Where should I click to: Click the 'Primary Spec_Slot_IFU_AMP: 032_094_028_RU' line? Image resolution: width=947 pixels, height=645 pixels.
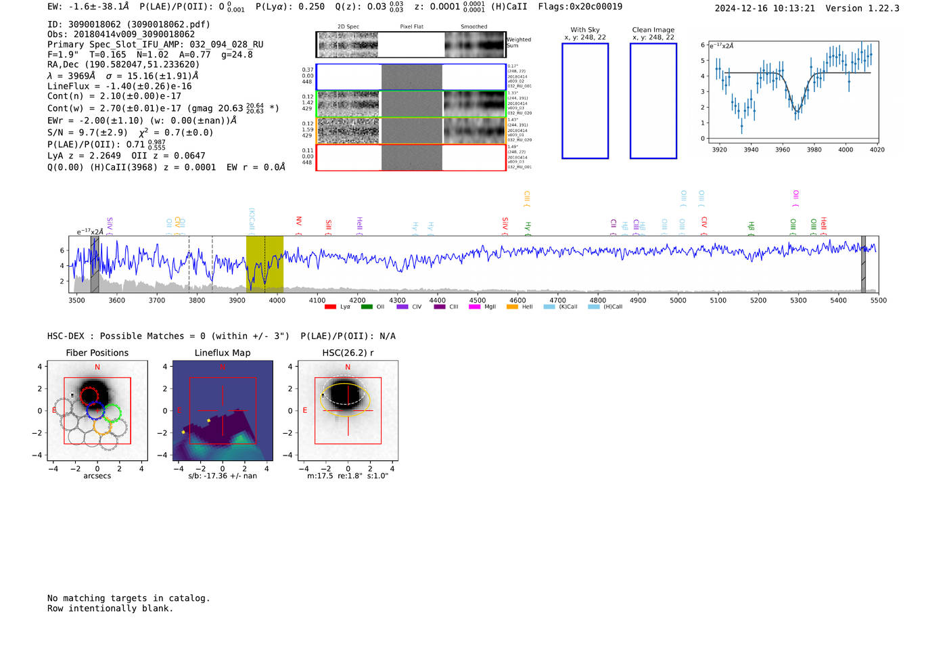(x=156, y=45)
